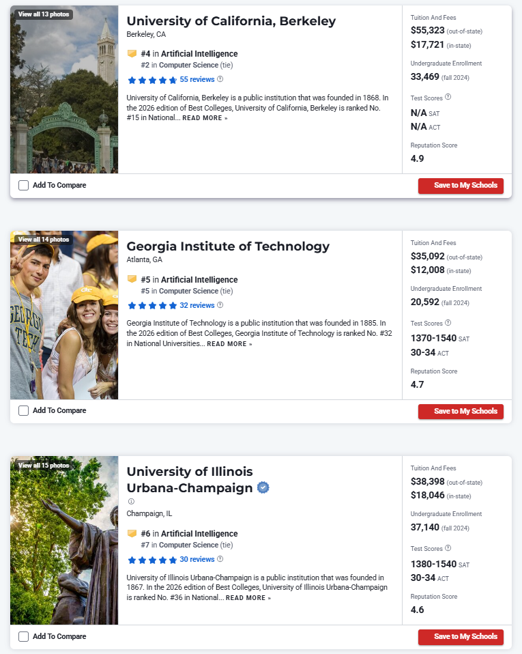
Task: Click the info icon beside Berkeley's 55 reviews
Action: [x=220, y=79]
